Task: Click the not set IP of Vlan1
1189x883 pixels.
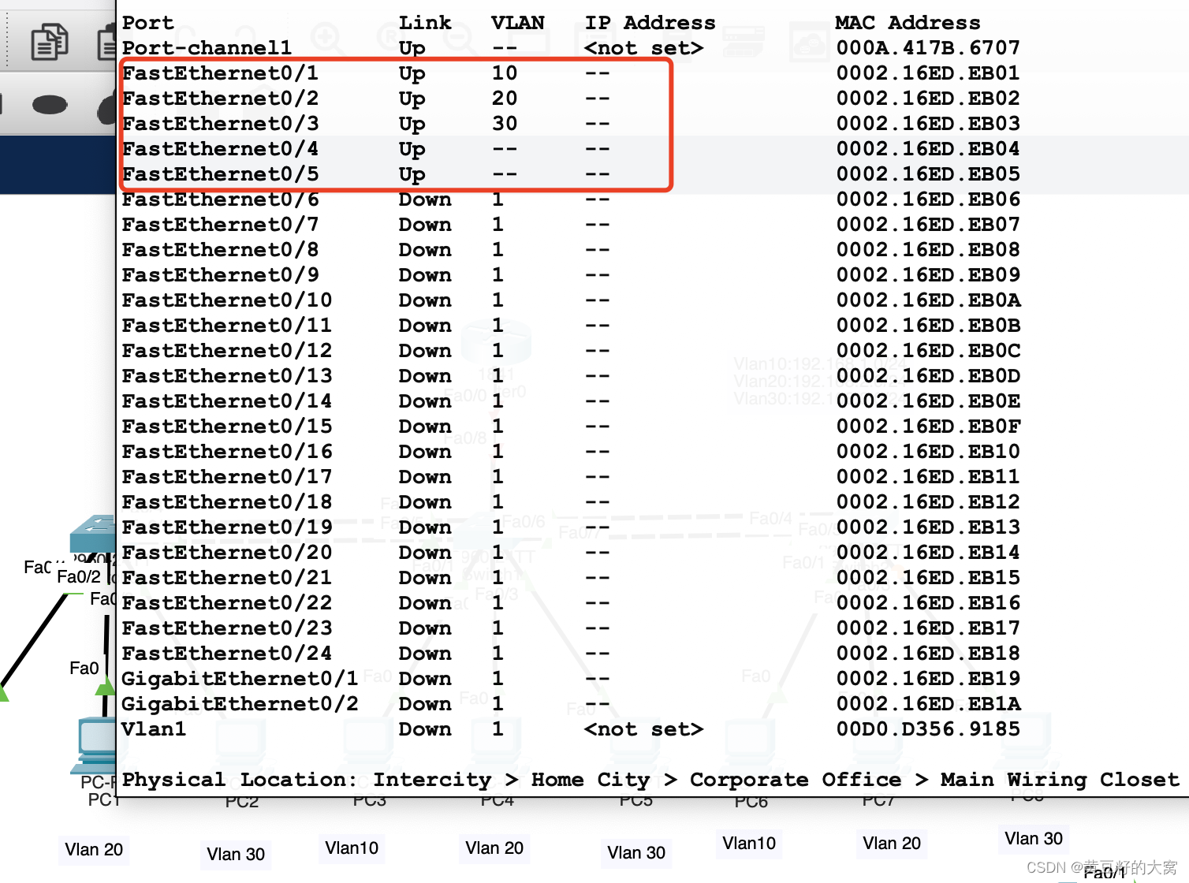Action: 643,729
